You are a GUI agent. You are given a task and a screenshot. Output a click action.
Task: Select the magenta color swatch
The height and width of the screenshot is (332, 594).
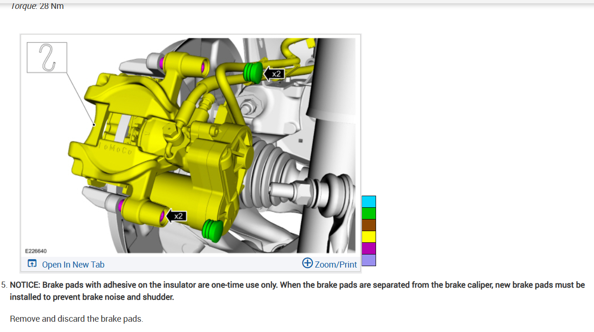[369, 248]
